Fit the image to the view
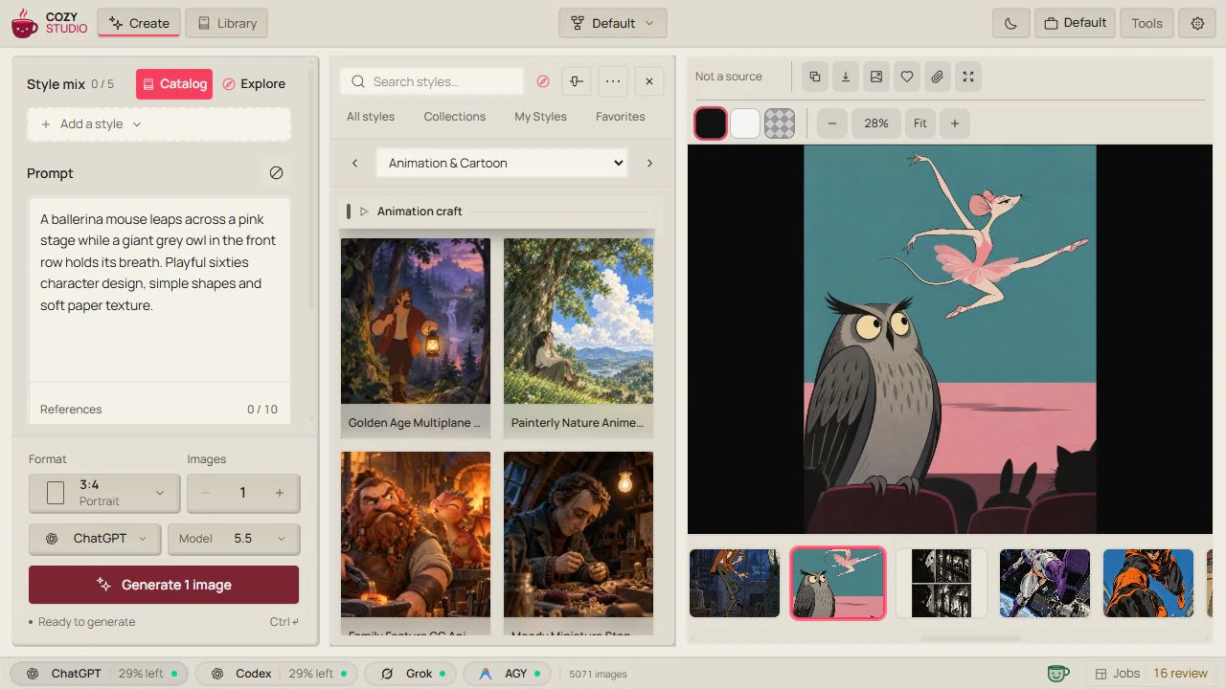Viewport: 1226px width, 689px height. tap(920, 123)
